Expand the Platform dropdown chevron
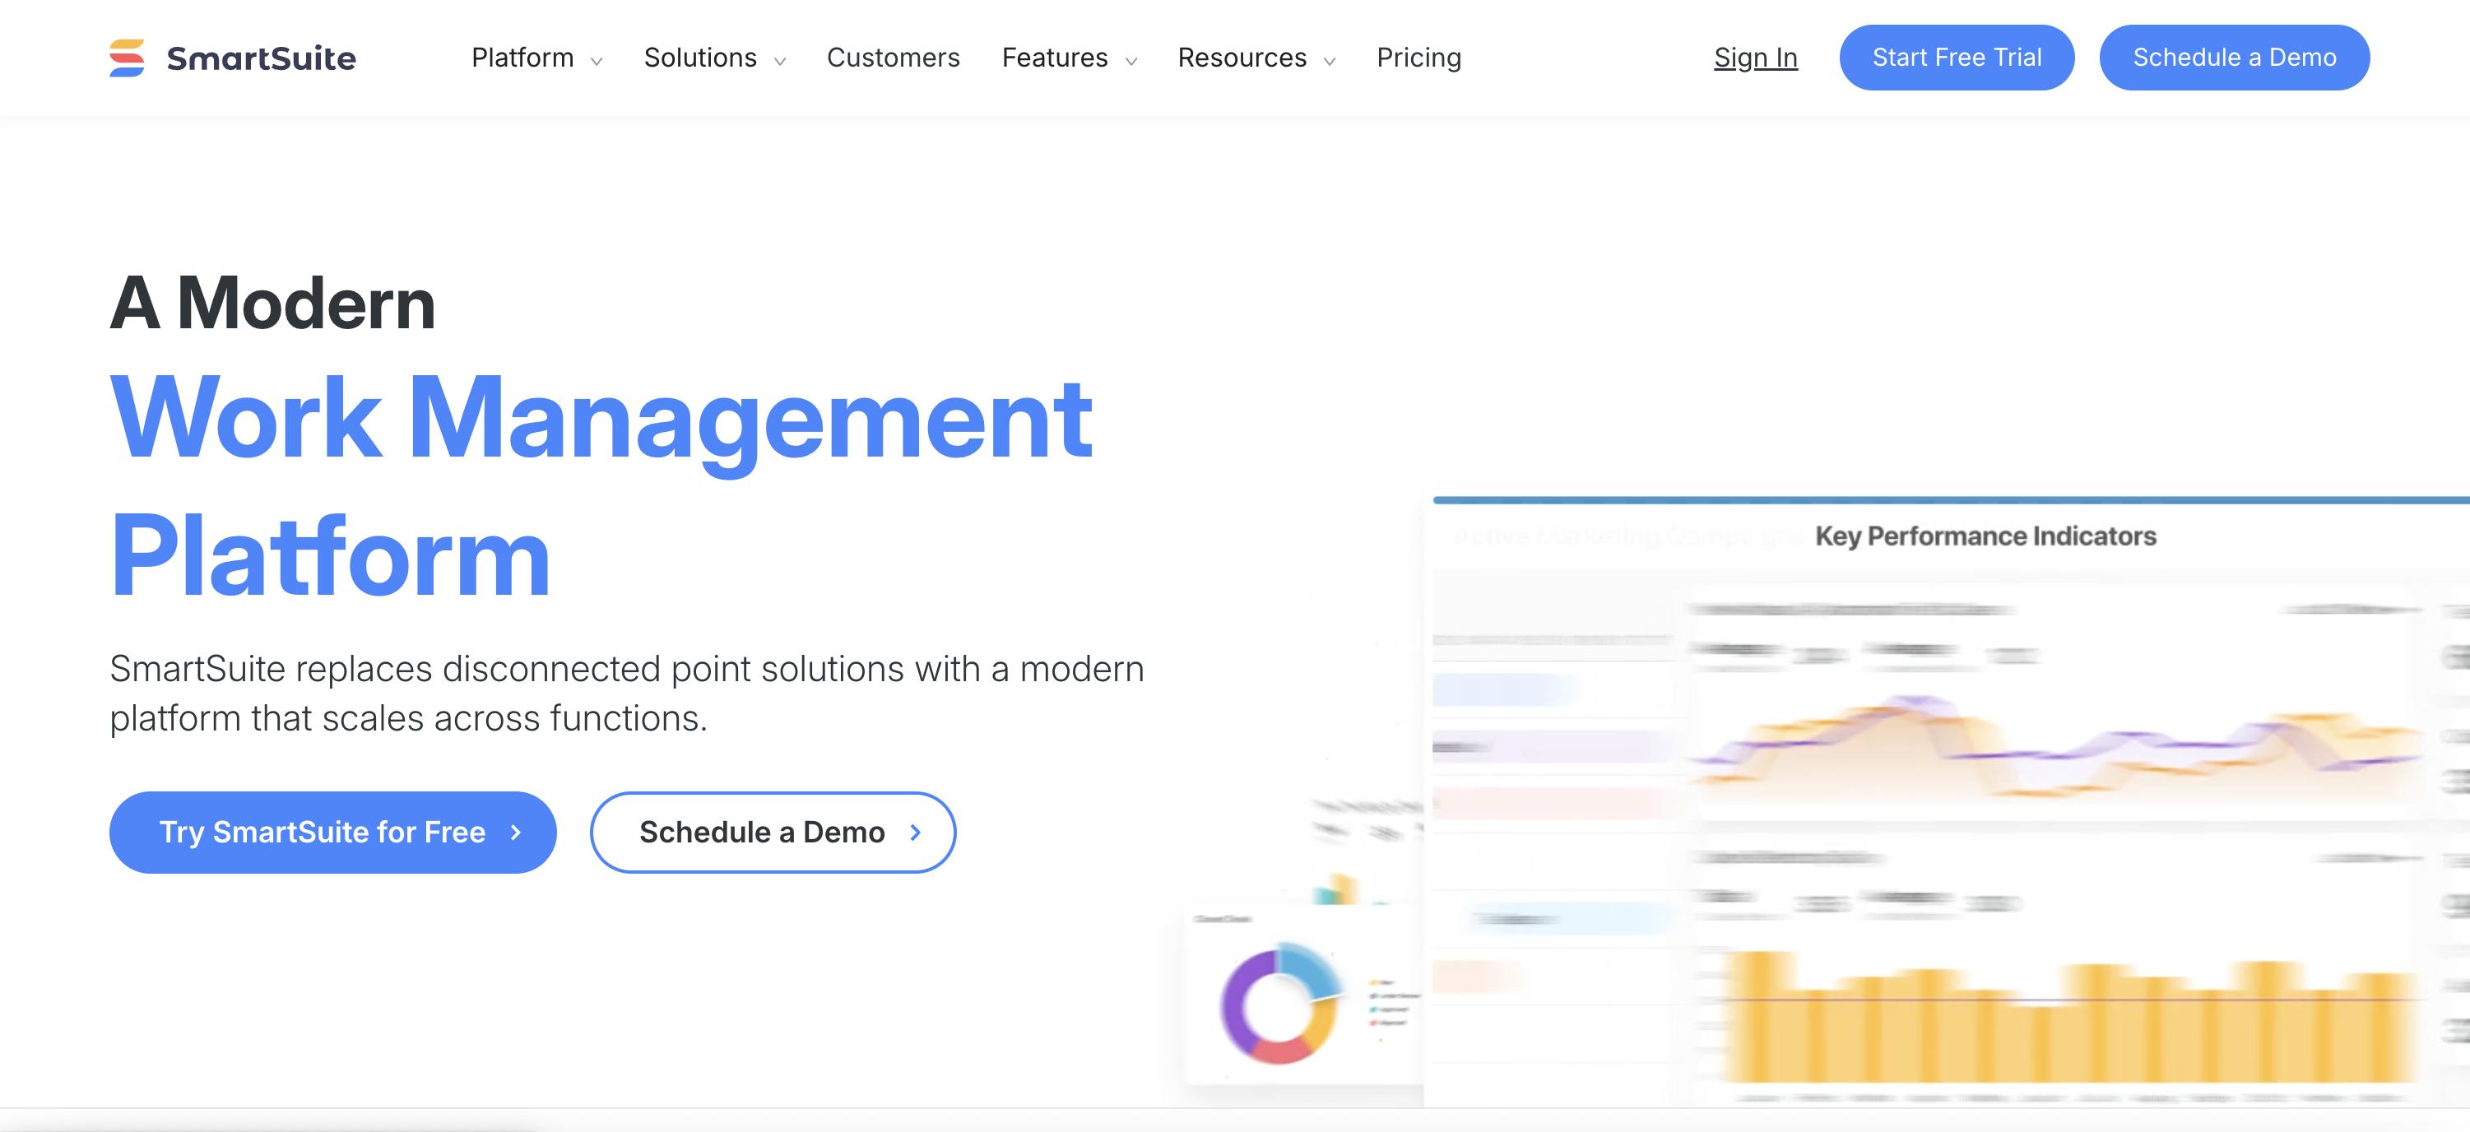 (597, 60)
